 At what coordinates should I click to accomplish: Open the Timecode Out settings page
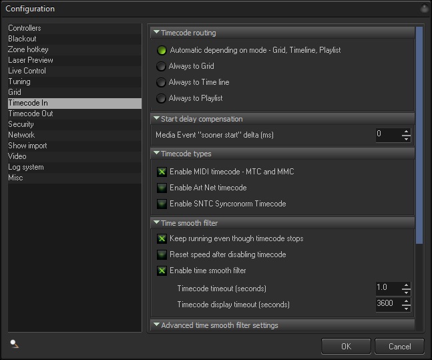[x=31, y=114]
